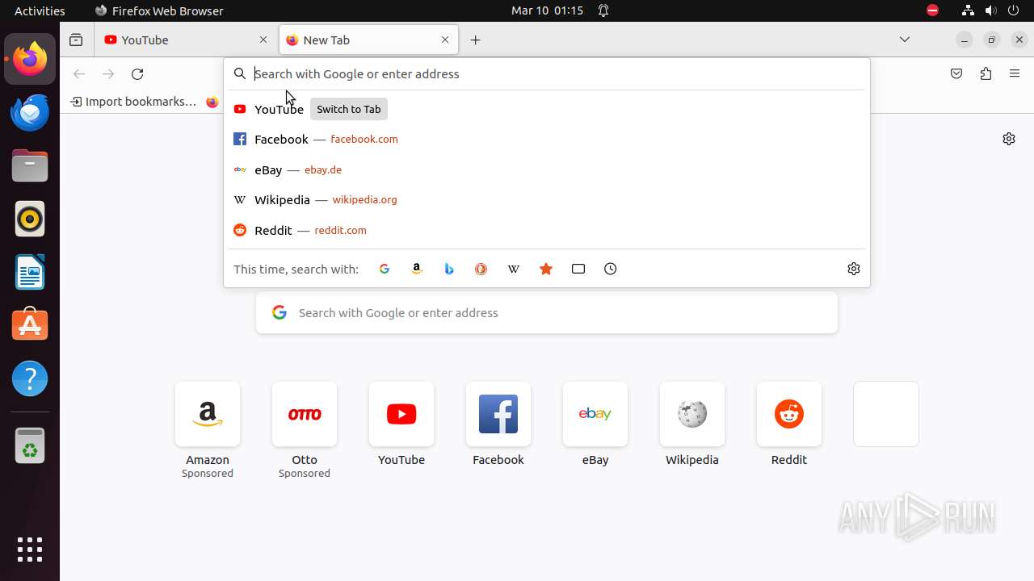Image resolution: width=1034 pixels, height=581 pixels.
Task: Save to Pocket icon in toolbar
Action: pyautogui.click(x=956, y=73)
